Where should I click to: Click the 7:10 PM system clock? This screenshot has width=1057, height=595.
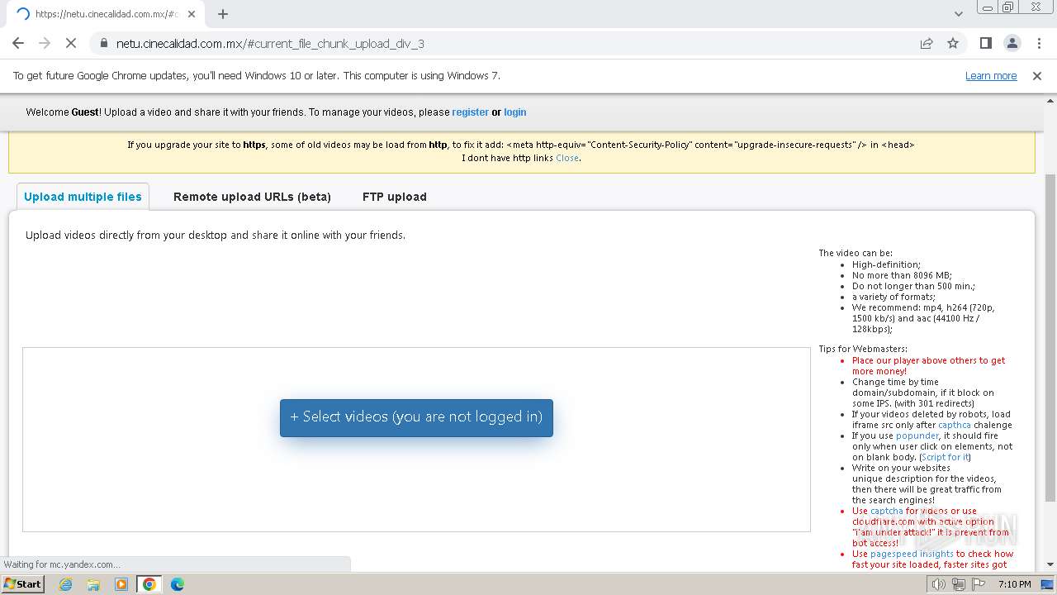pyautogui.click(x=1014, y=584)
